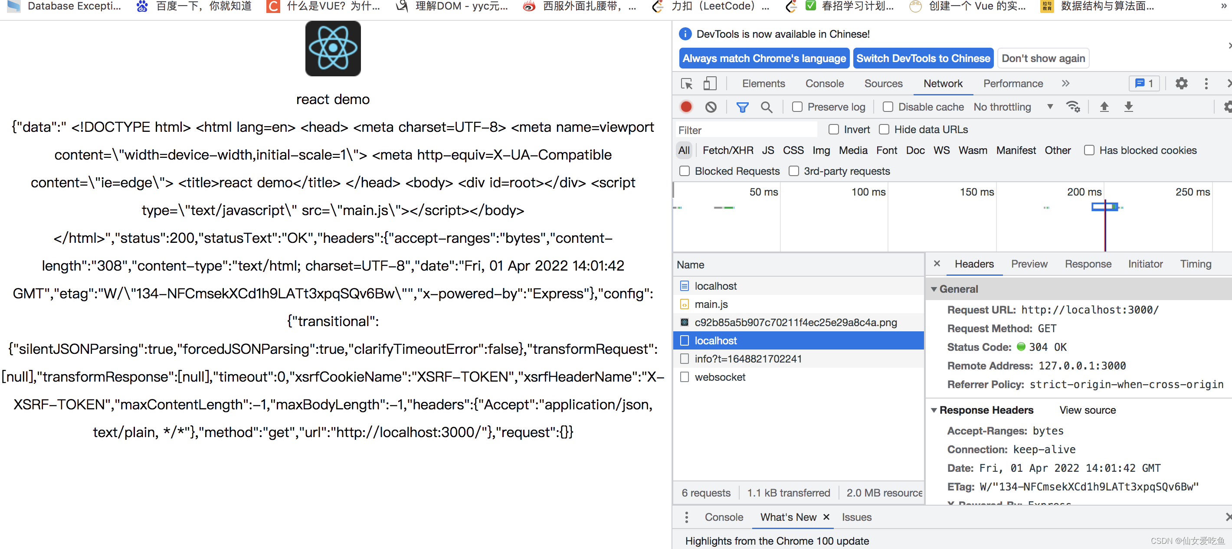The height and width of the screenshot is (549, 1232).
Task: Filter requests by WS type
Action: pos(941,150)
